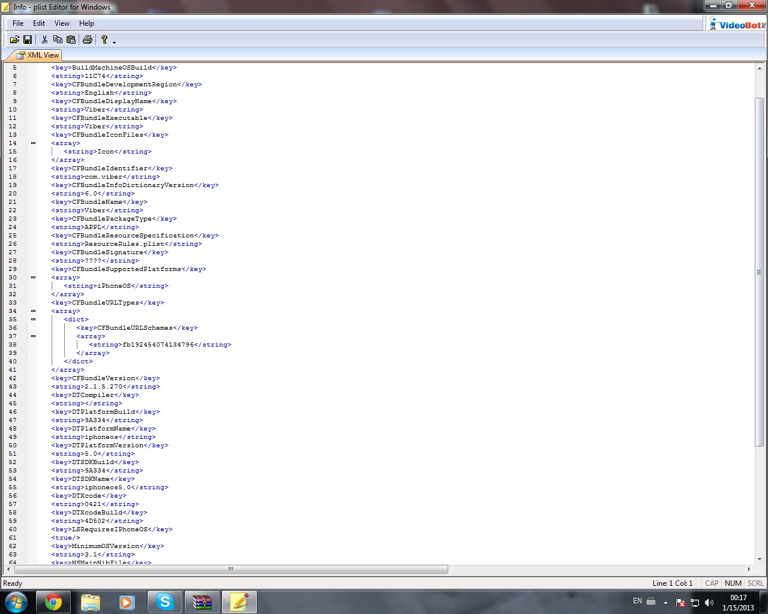Viewport: 768px width, 614px height.
Task: Click the NUM indicator in the status bar
Action: pos(733,583)
